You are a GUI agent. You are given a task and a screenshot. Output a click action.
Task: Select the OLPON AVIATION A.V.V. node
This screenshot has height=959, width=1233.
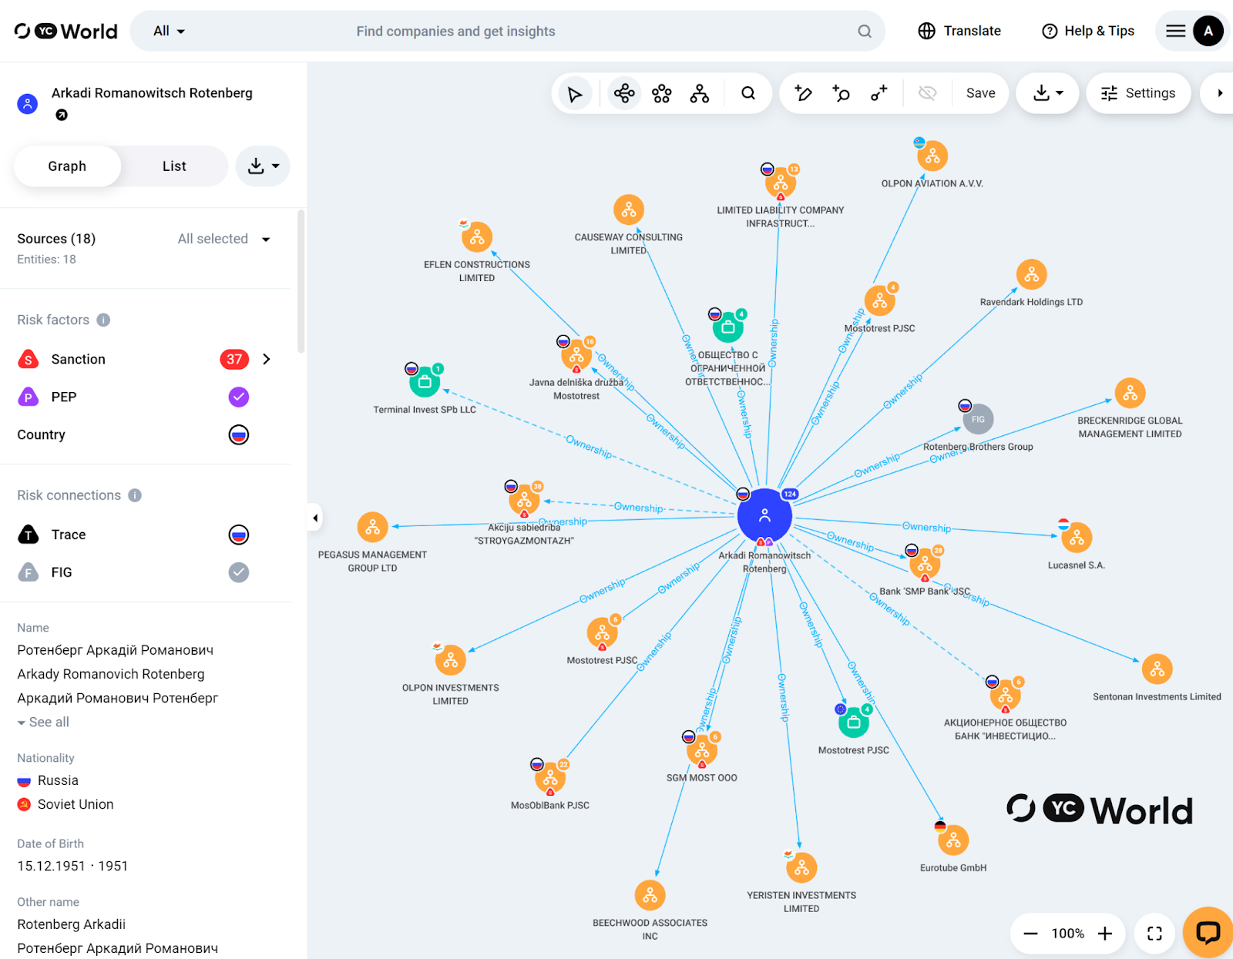coord(932,156)
